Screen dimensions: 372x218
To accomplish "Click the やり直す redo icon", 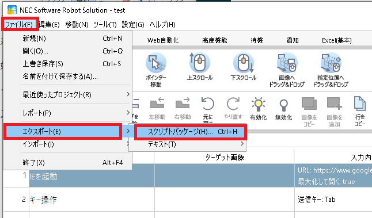I will click(x=233, y=104).
